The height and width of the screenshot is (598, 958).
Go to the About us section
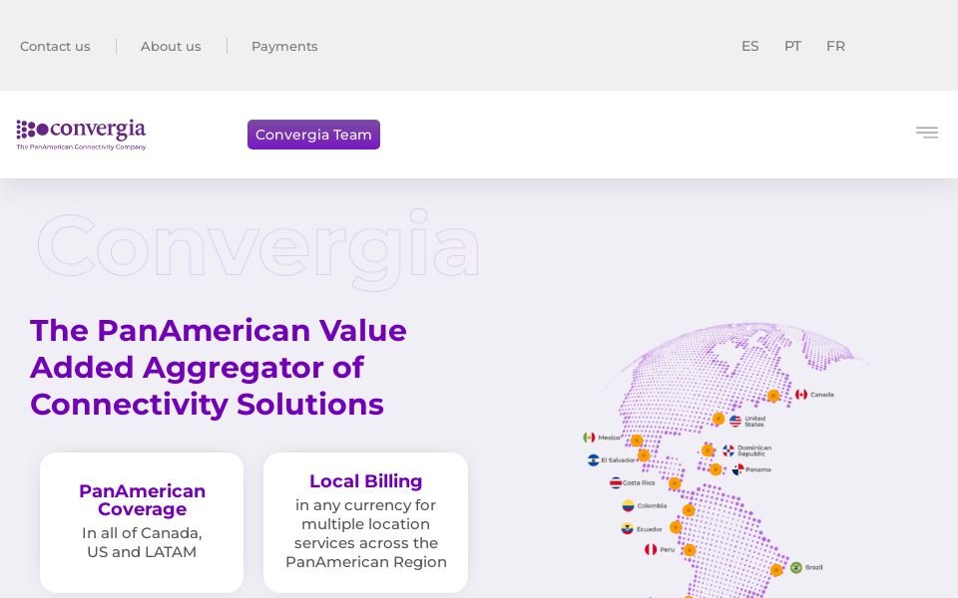pos(171,46)
